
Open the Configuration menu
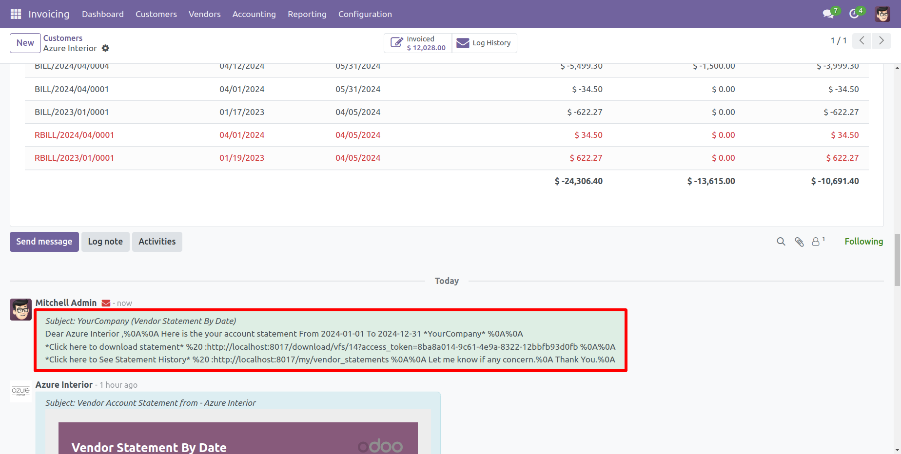coord(365,14)
